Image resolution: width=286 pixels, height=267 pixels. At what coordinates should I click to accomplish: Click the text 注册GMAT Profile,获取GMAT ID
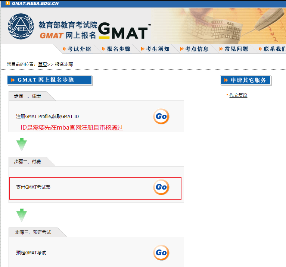47,117
